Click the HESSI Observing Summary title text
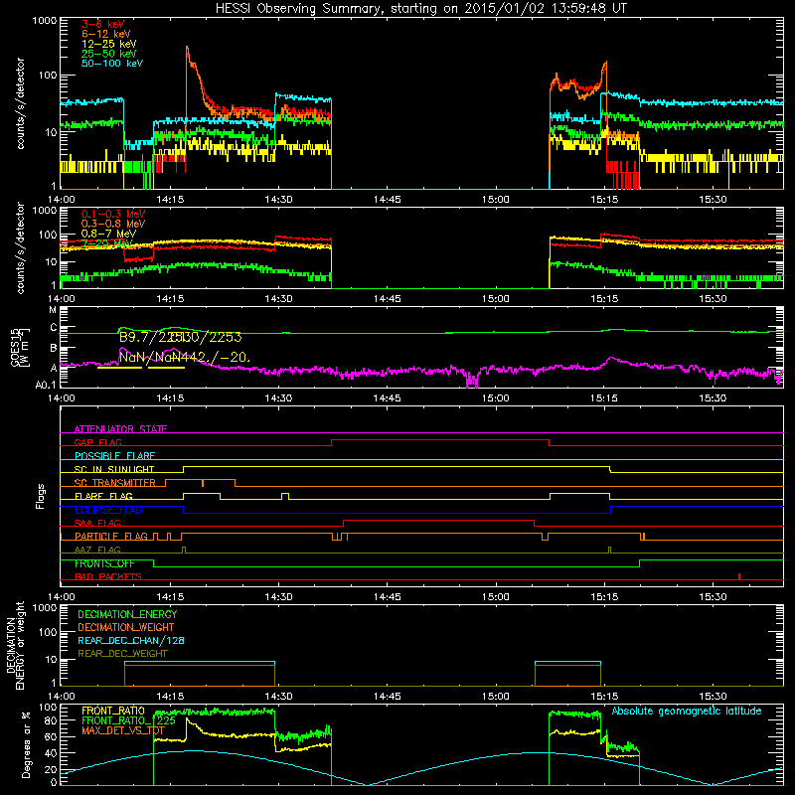The height and width of the screenshot is (795, 795). (x=421, y=8)
